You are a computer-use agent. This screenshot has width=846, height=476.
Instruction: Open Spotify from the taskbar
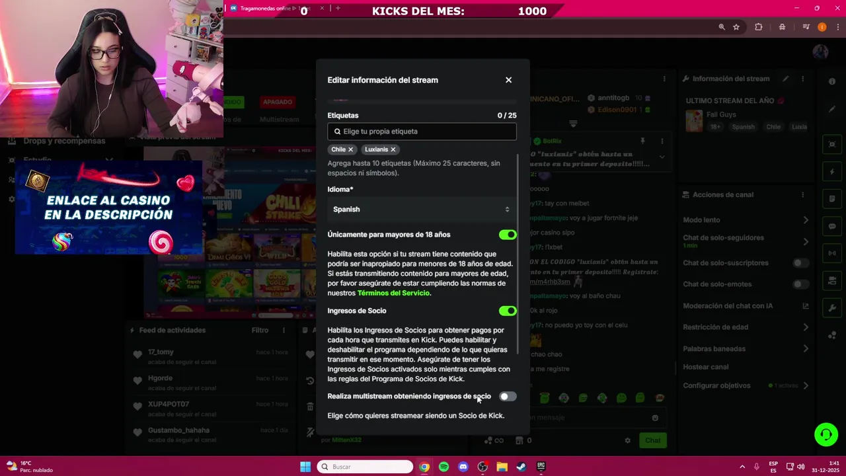tap(443, 467)
